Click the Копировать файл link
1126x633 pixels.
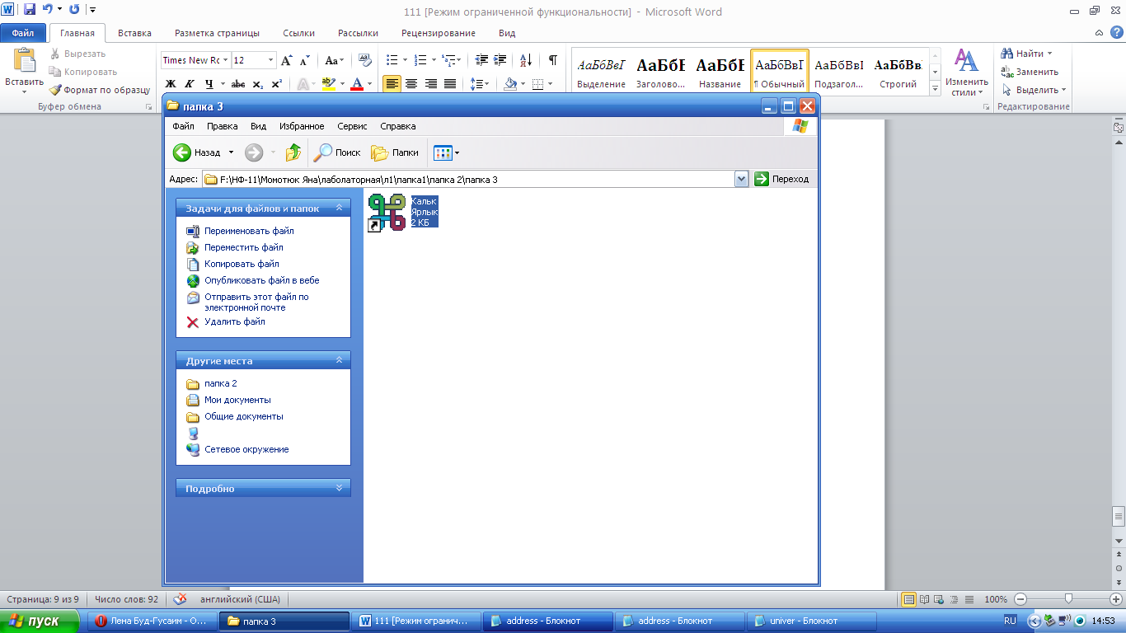(x=242, y=264)
